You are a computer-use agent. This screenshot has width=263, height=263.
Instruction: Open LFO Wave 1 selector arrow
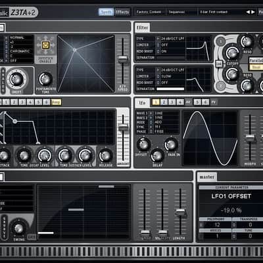151,113
